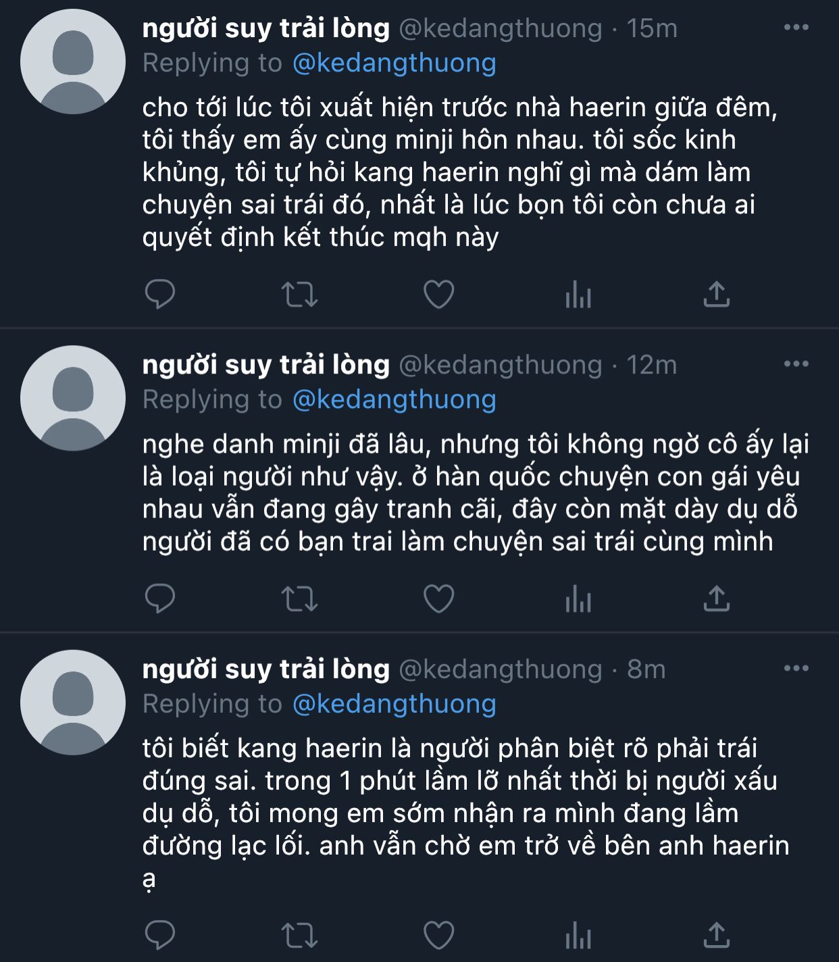Click profile avatar of the 12m tweet
Screen dimensions: 839x962
coord(73,398)
